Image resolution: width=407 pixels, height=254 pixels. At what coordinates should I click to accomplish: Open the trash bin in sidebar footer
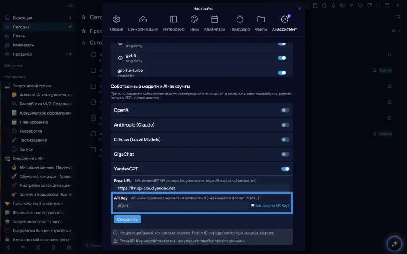(53, 248)
